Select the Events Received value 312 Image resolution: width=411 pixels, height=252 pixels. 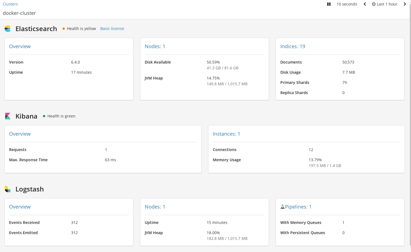point(74,223)
